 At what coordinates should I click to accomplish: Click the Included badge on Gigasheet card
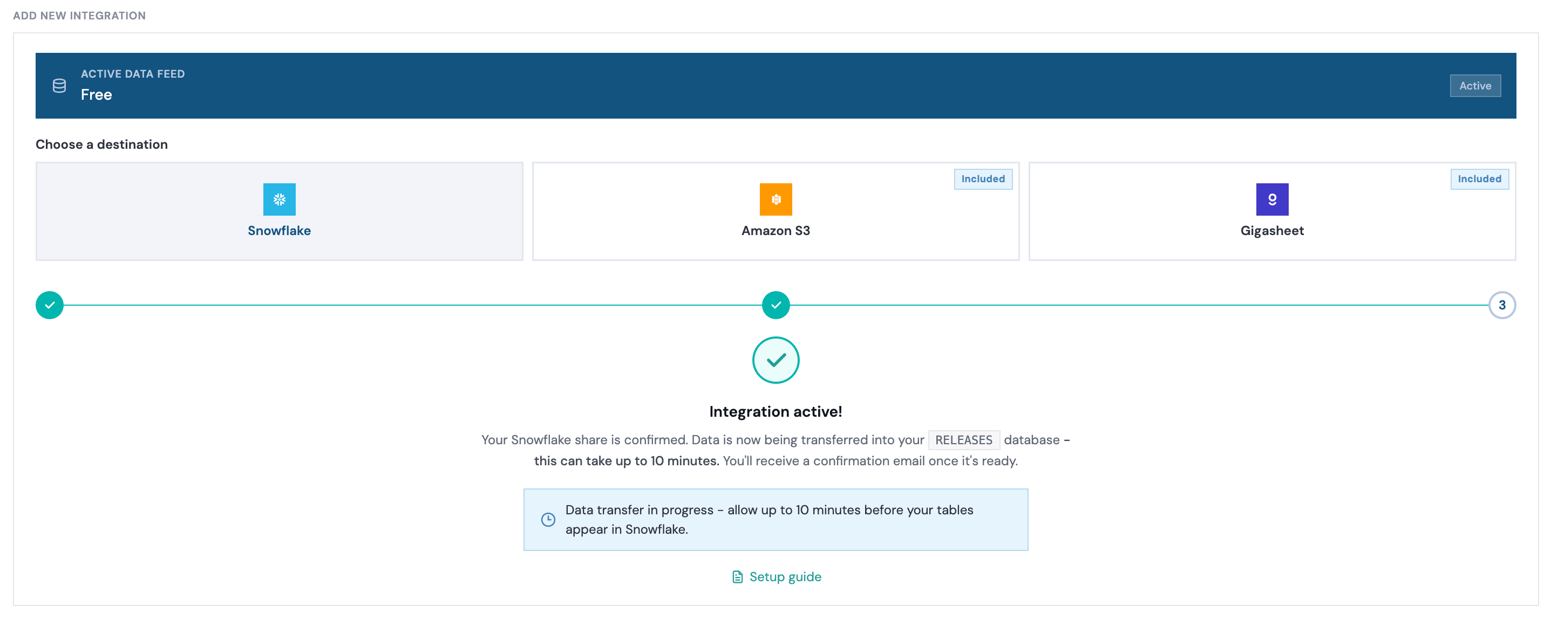(1479, 178)
